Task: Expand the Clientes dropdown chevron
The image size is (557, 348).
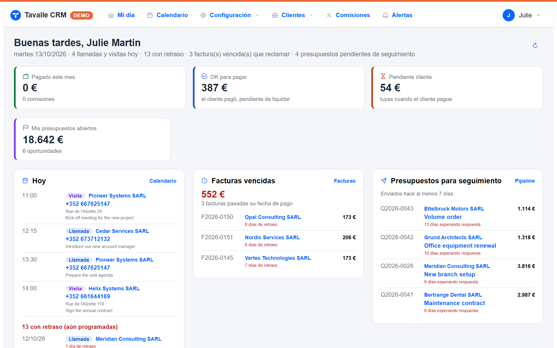Action: (311, 15)
